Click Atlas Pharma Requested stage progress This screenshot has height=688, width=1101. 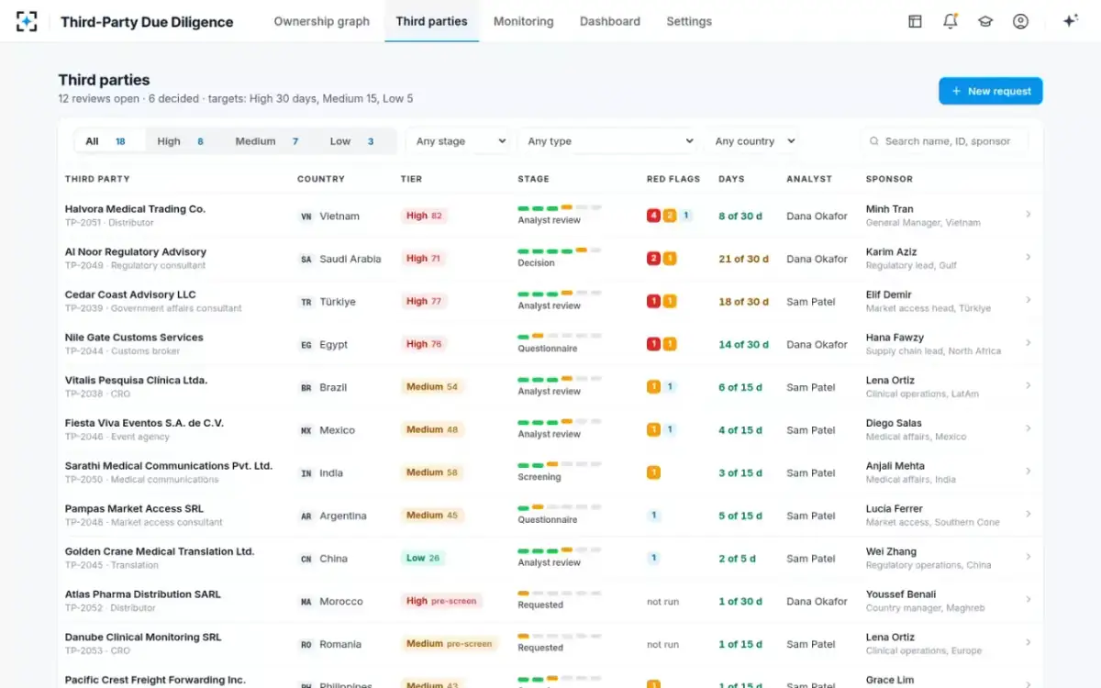(560, 594)
